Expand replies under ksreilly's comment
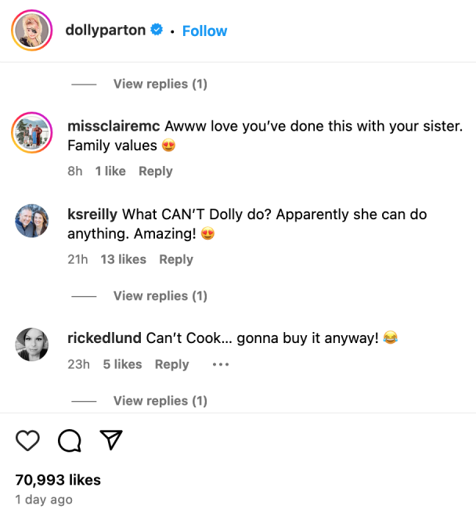 pos(160,295)
